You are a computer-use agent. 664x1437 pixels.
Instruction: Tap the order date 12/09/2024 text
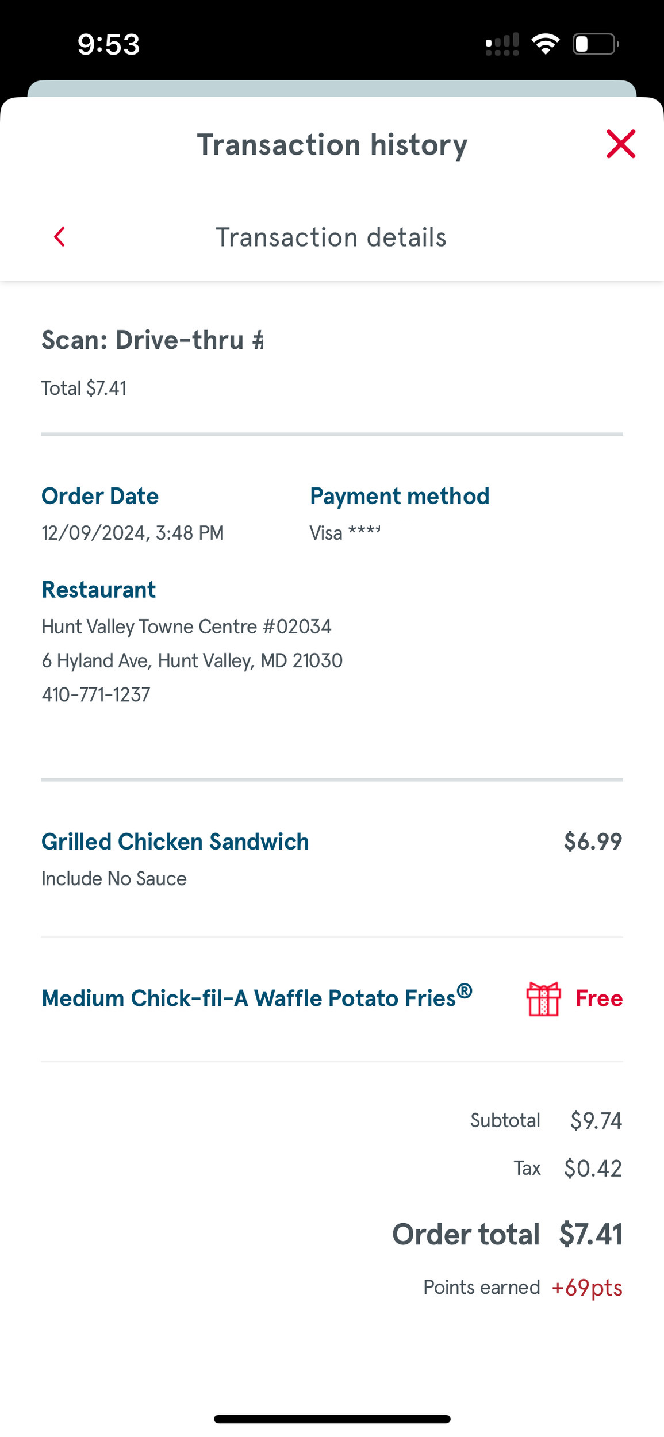[x=132, y=533]
